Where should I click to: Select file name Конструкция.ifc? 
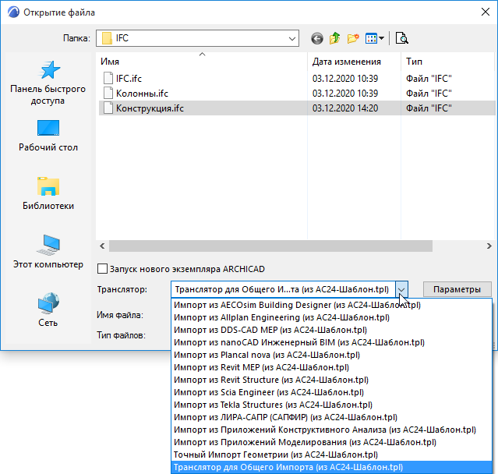[x=150, y=108]
